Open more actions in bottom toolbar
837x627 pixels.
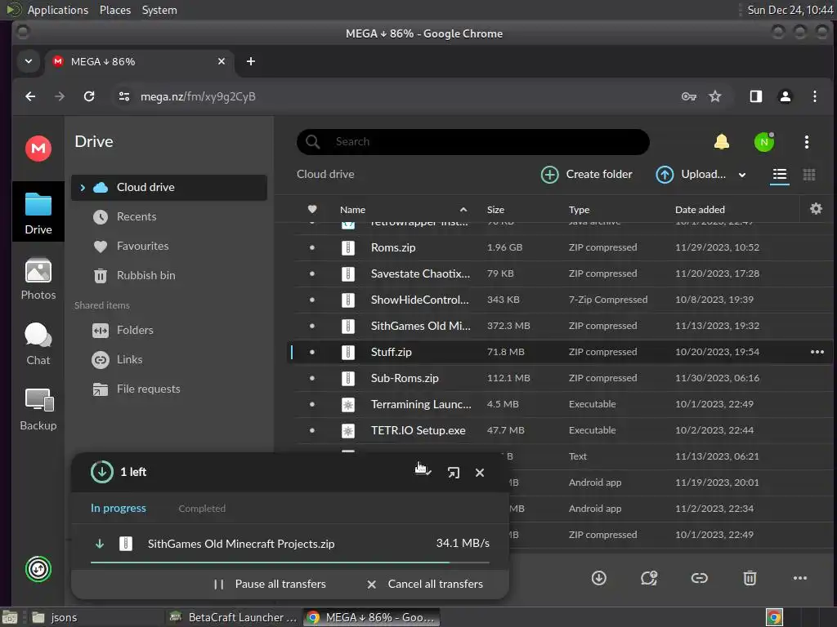click(x=800, y=578)
